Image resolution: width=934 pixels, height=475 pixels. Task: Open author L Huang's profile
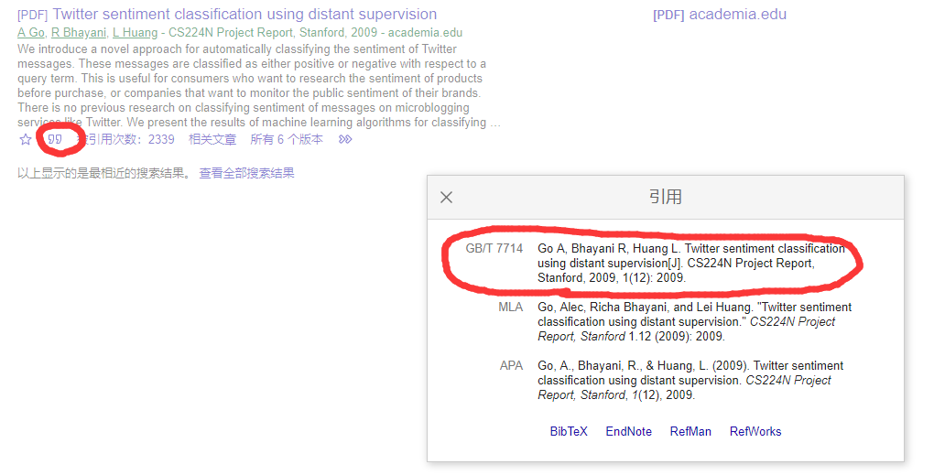coord(136,33)
